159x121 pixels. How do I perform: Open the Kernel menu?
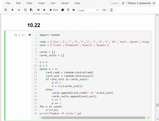click(65, 3)
